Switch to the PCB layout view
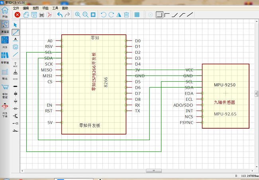 [5, 42]
